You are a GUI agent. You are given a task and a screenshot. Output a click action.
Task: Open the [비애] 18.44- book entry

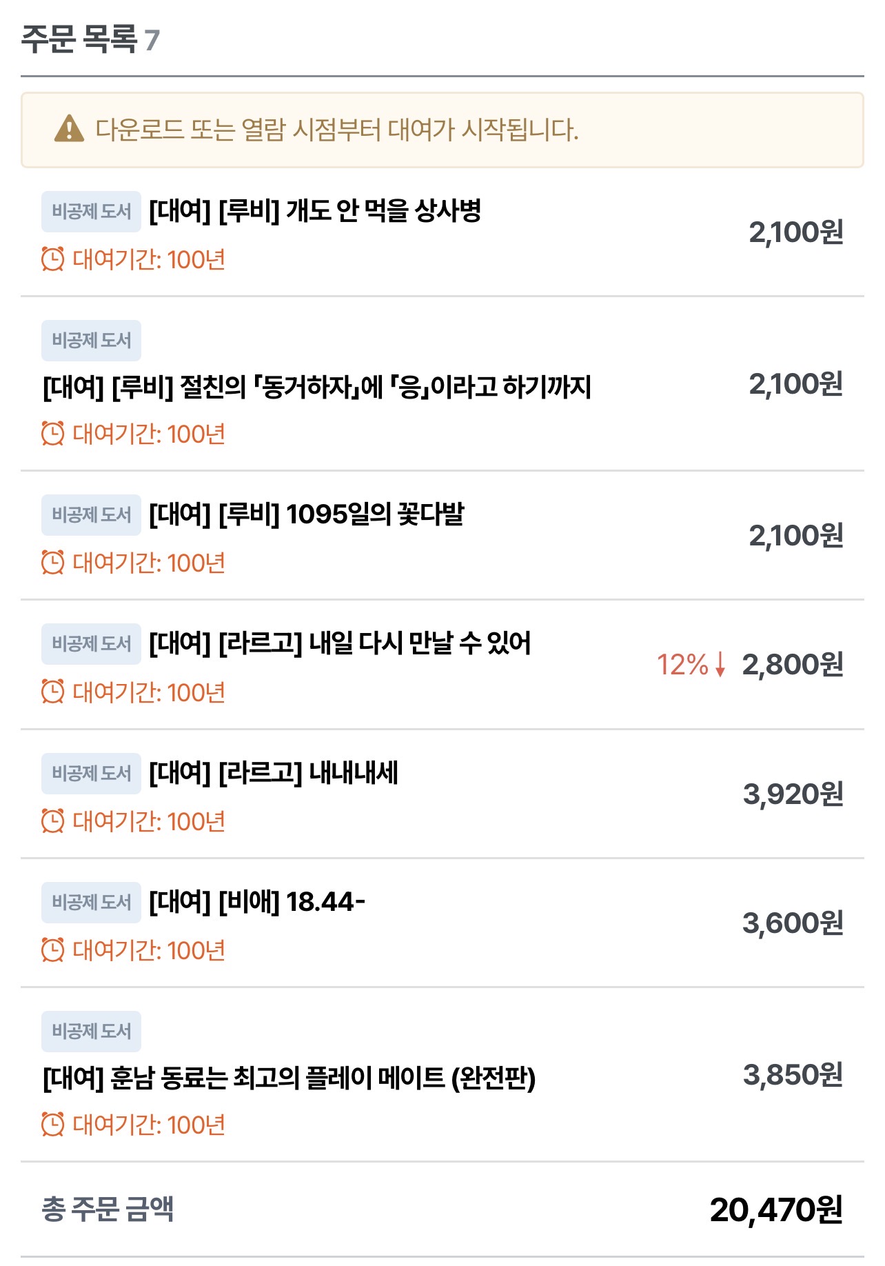(x=256, y=902)
